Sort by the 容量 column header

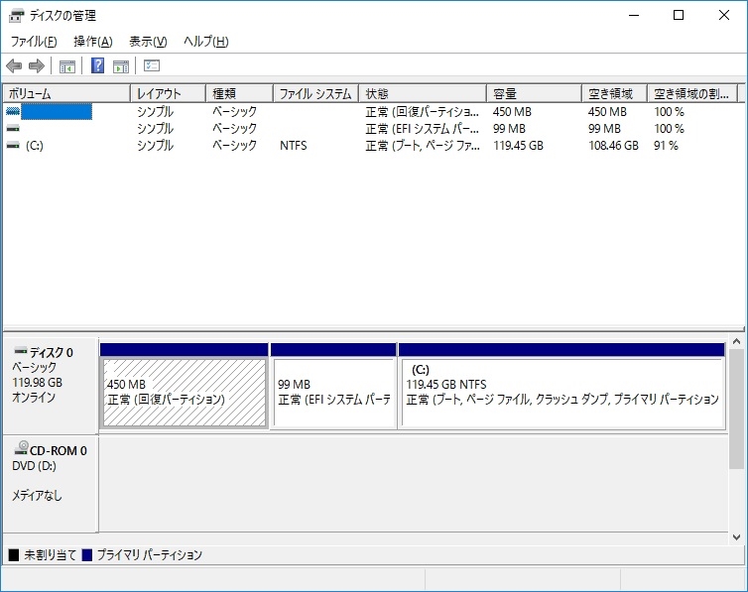coord(535,93)
